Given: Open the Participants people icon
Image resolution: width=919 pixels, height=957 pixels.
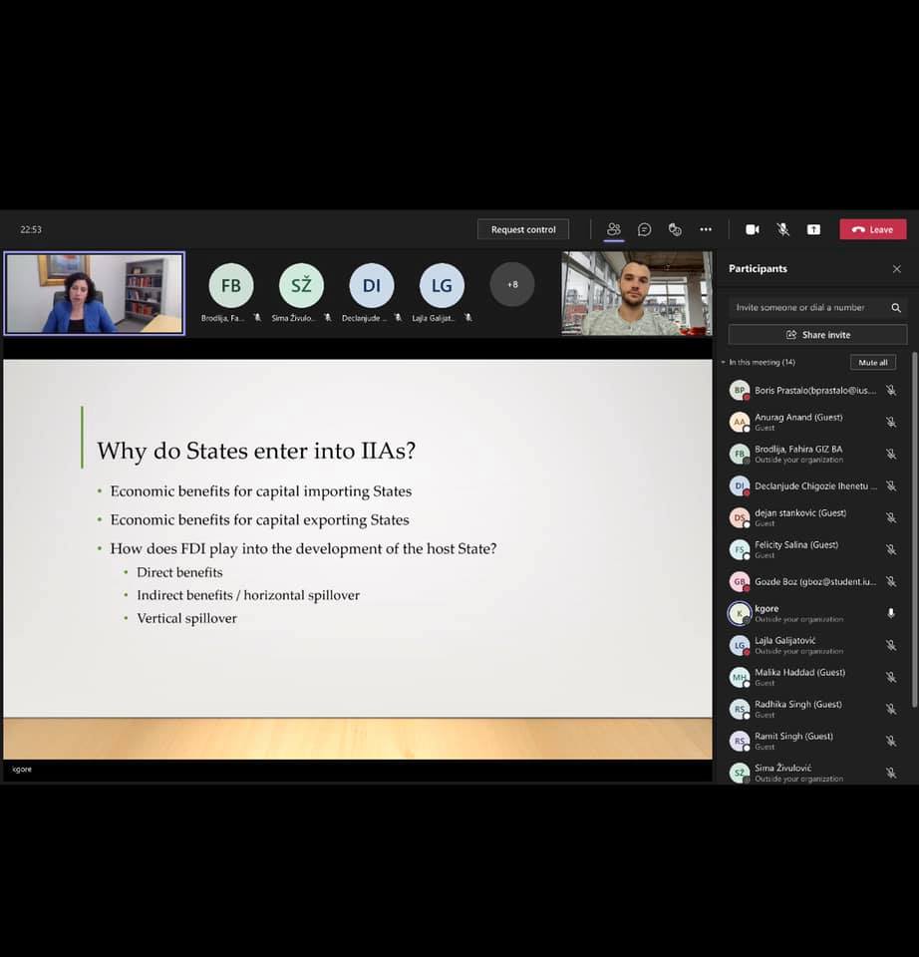Looking at the screenshot, I should coord(614,229).
